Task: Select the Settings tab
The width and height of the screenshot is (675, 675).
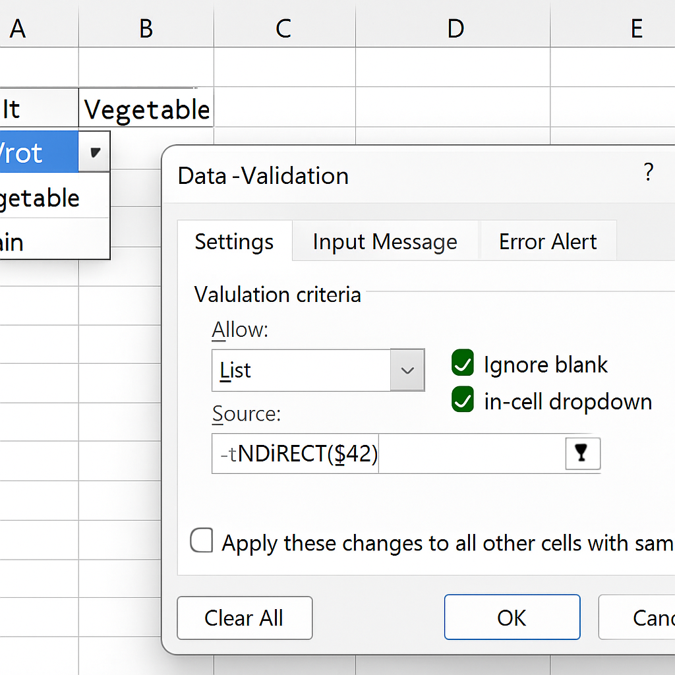Action: coord(234,242)
